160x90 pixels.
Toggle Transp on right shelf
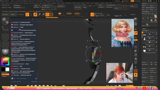pos(135,67)
